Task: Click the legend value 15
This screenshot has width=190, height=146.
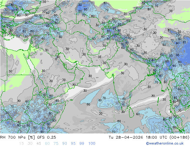Action: pyautogui.click(x=21, y=144)
